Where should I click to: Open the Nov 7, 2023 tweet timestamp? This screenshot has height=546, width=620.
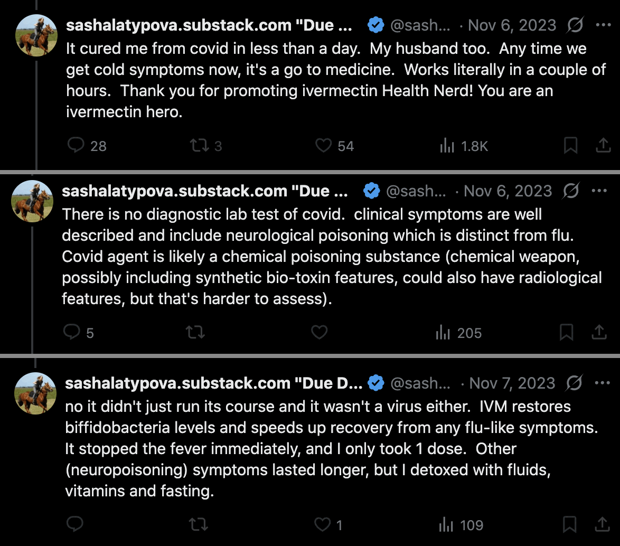coord(512,383)
